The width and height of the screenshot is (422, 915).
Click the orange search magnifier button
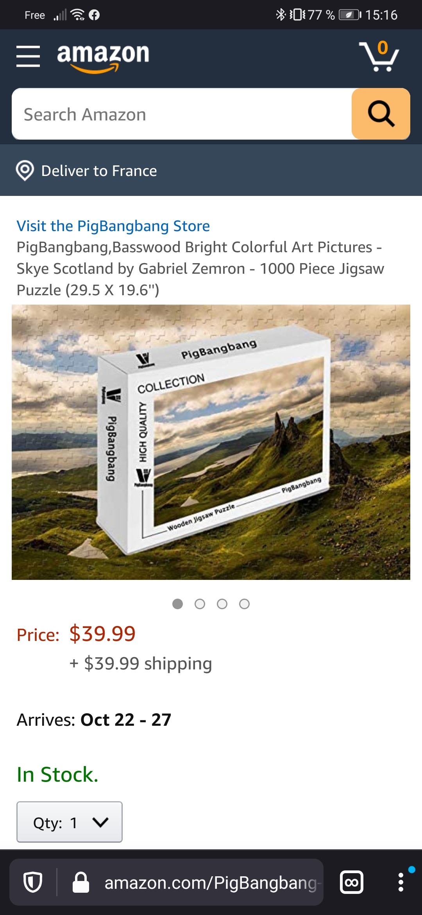(381, 114)
